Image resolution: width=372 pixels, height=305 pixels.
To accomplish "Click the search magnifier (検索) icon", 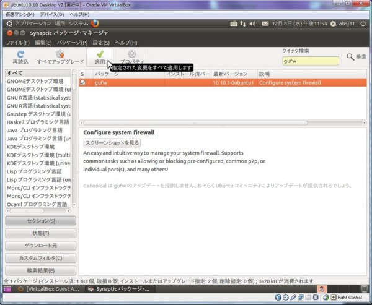I will click(x=350, y=57).
